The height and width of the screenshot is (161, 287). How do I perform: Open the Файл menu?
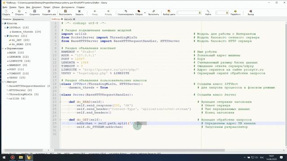[5, 7]
